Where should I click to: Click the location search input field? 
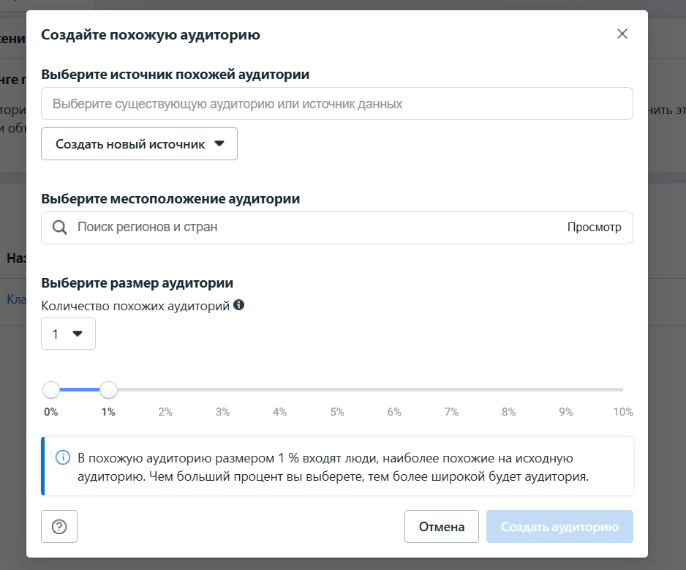pos(293,228)
